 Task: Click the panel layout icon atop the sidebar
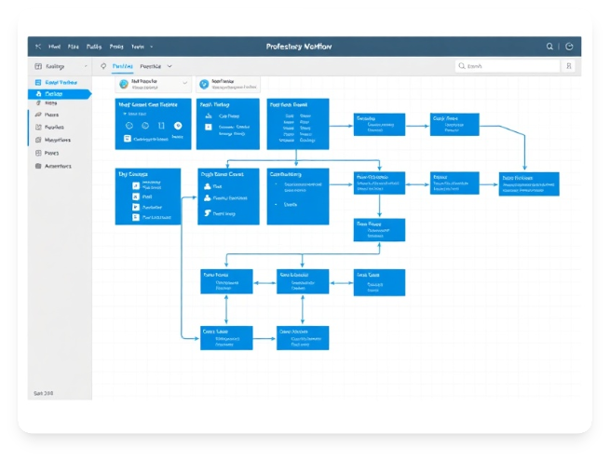click(x=38, y=67)
